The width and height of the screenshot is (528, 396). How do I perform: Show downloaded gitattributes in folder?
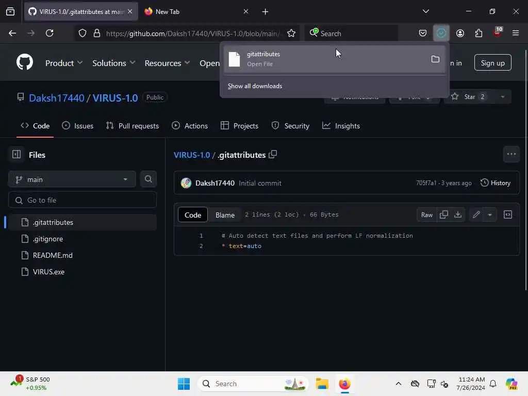pyautogui.click(x=435, y=59)
